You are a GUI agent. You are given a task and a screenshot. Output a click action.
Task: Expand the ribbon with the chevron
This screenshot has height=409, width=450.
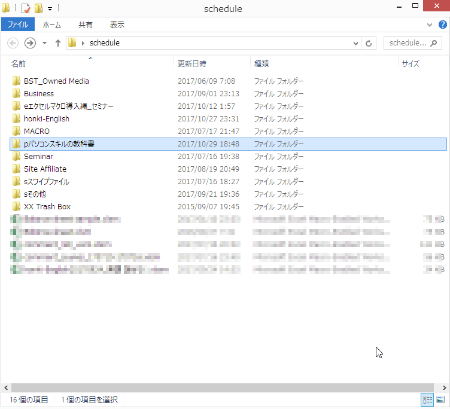[x=429, y=25]
